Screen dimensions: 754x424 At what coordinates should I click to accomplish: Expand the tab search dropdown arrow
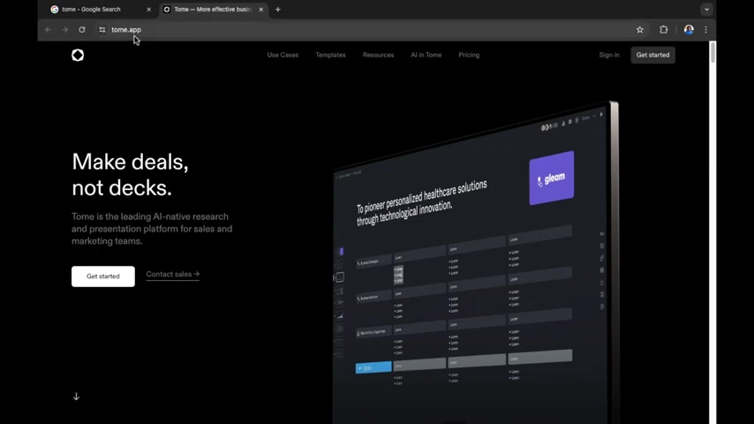706,9
